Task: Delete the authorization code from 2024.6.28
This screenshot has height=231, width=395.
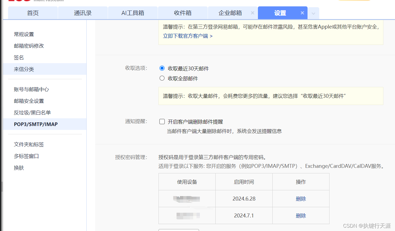Action: pos(301,199)
